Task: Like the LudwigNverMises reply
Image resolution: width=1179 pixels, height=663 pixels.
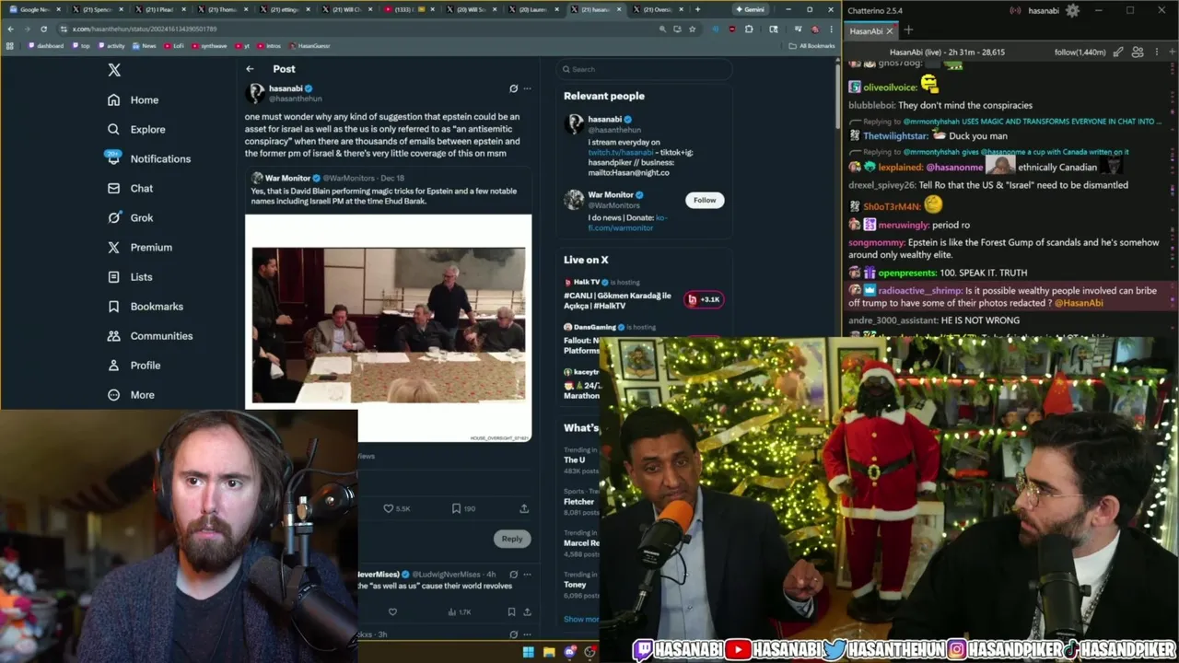Action: pyautogui.click(x=392, y=611)
